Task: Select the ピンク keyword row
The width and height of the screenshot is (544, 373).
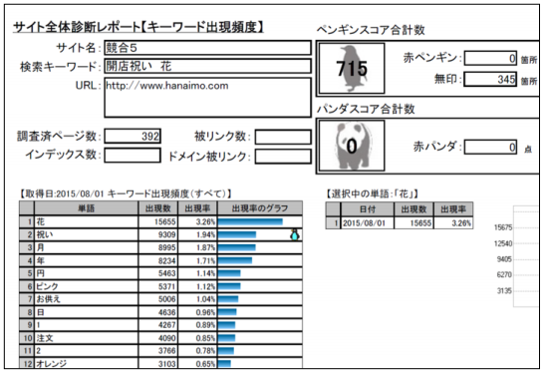Action: coord(160,286)
